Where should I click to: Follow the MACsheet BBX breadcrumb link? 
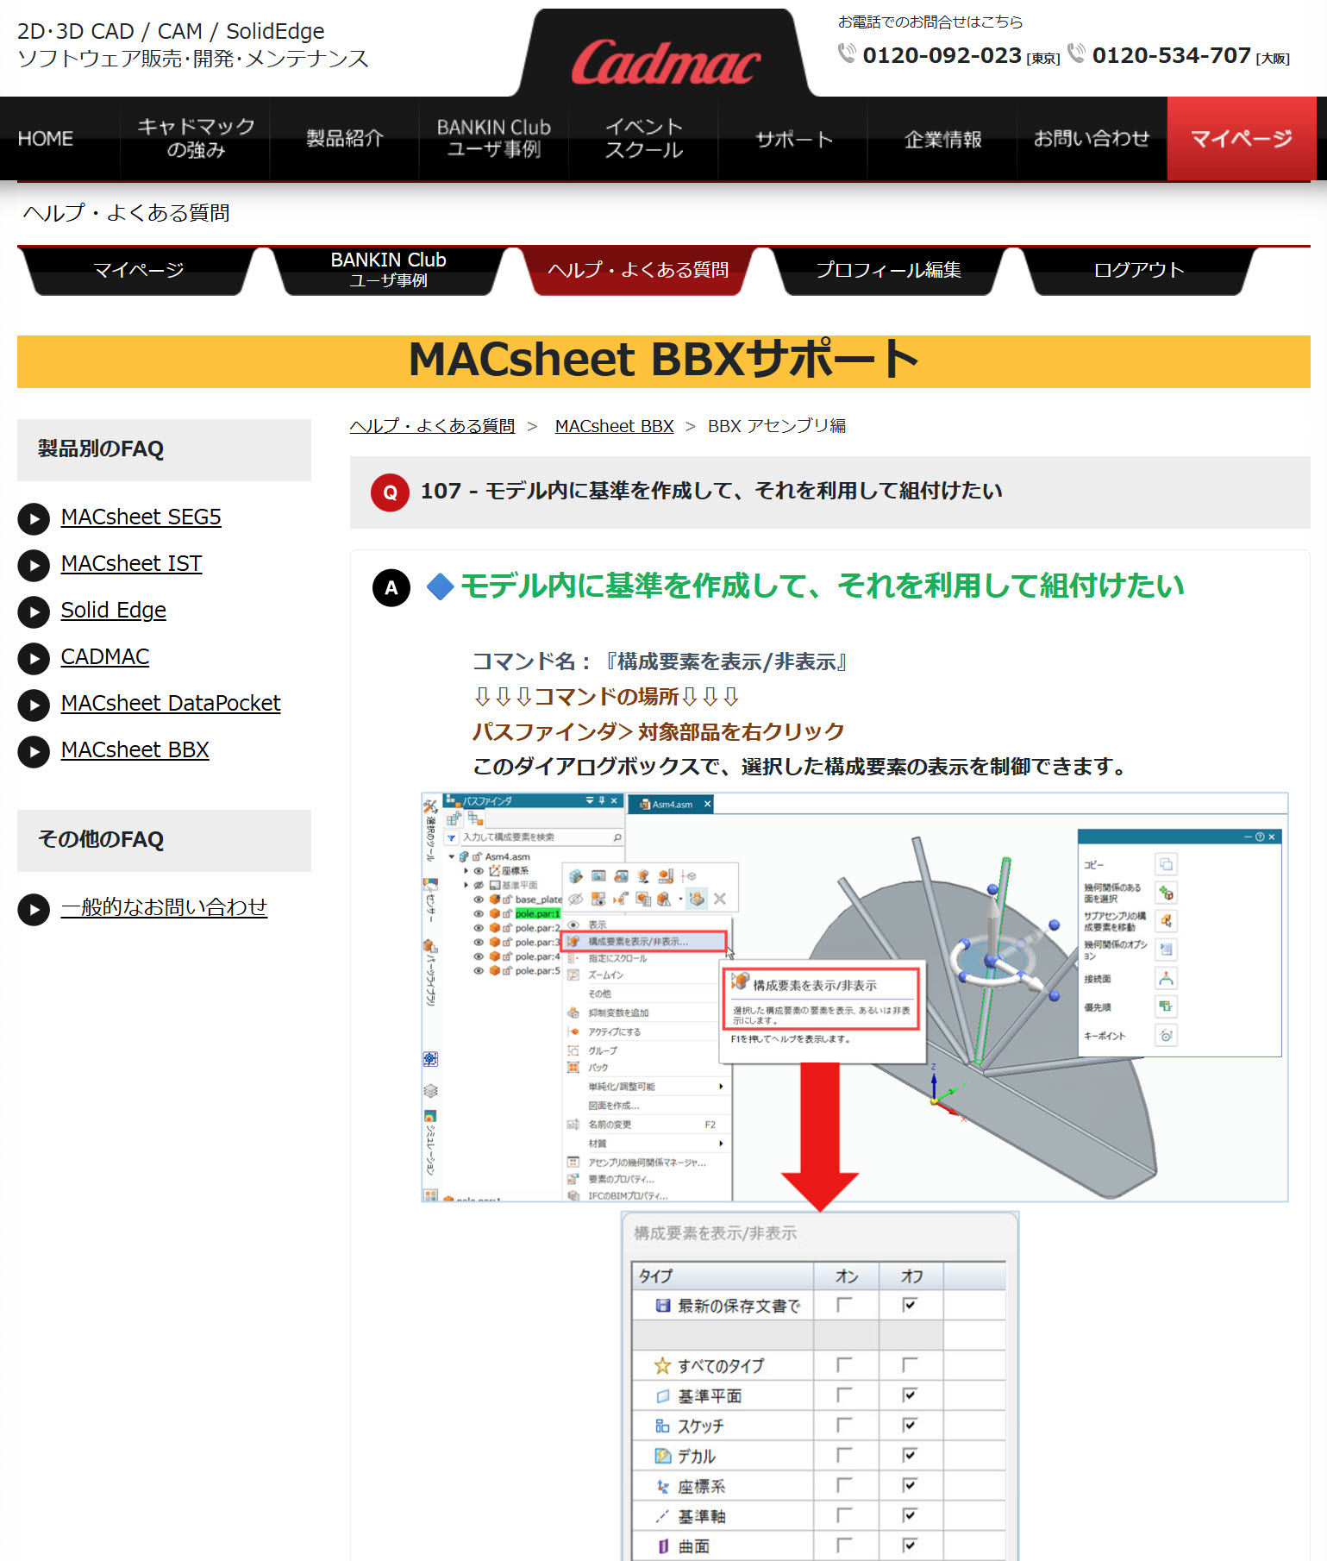pyautogui.click(x=614, y=426)
